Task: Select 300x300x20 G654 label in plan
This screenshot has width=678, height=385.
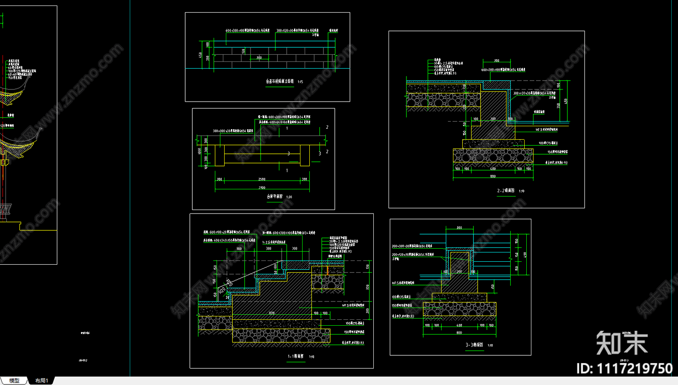Action: [x=233, y=131]
